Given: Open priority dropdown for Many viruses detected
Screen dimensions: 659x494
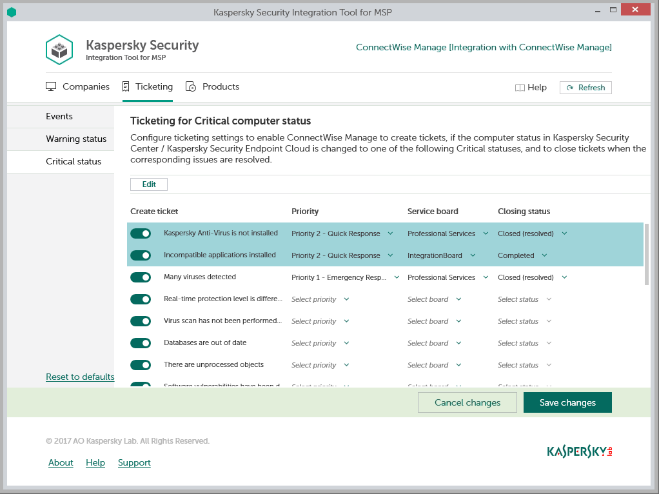Looking at the screenshot, I should (x=390, y=277).
